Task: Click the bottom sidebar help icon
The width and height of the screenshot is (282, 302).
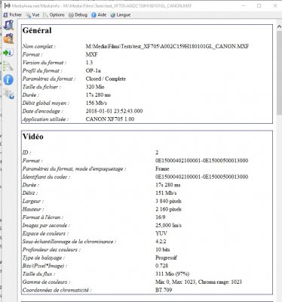Action: pos(9,94)
